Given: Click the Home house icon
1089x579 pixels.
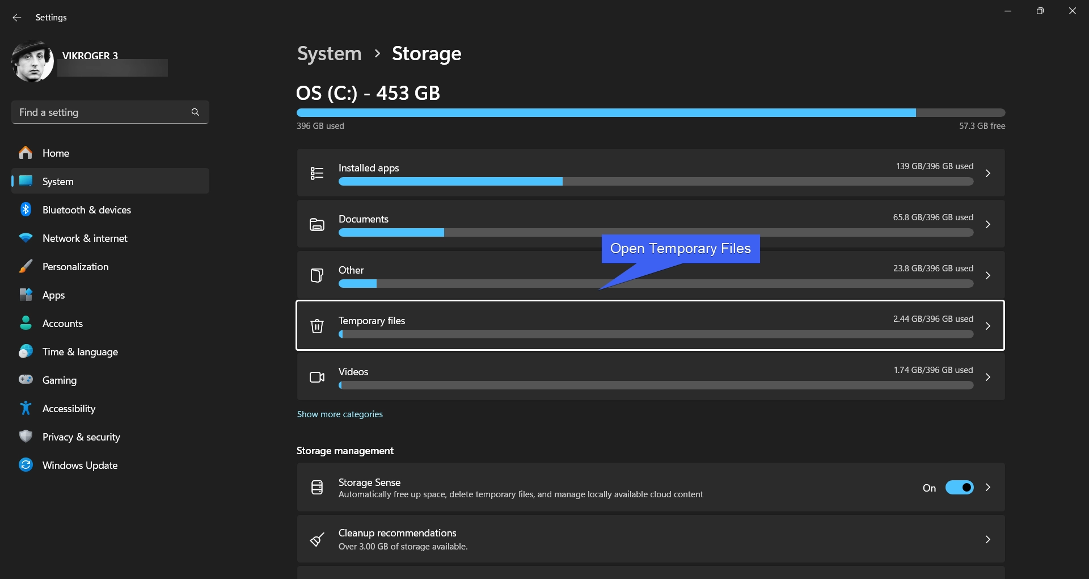Looking at the screenshot, I should [x=26, y=153].
